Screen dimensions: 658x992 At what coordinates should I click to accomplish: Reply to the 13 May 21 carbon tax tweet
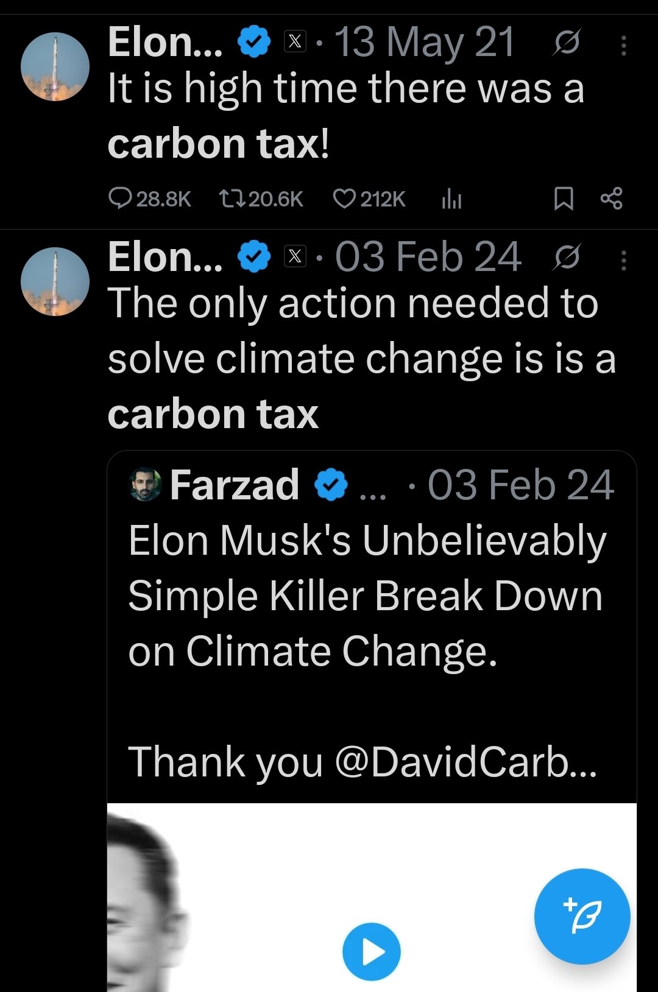click(120, 199)
